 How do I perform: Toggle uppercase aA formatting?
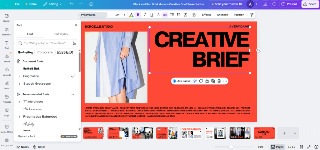point(165,15)
